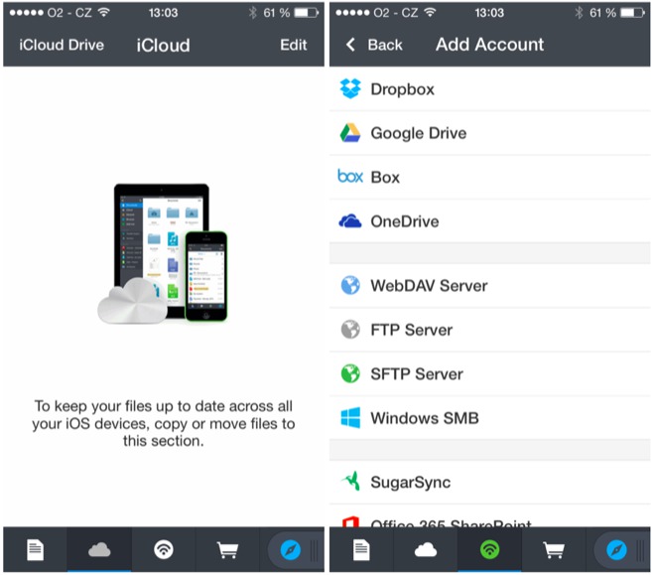
Task: Tap Wi-Fi status icon in left status bar
Action: [x=103, y=13]
